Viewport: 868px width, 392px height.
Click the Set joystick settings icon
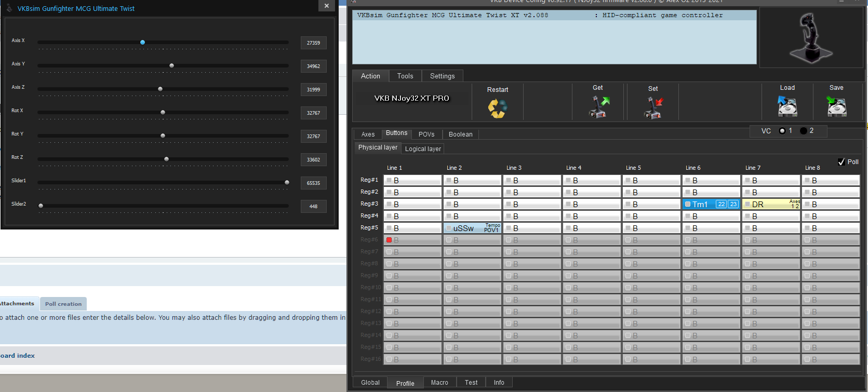click(653, 107)
